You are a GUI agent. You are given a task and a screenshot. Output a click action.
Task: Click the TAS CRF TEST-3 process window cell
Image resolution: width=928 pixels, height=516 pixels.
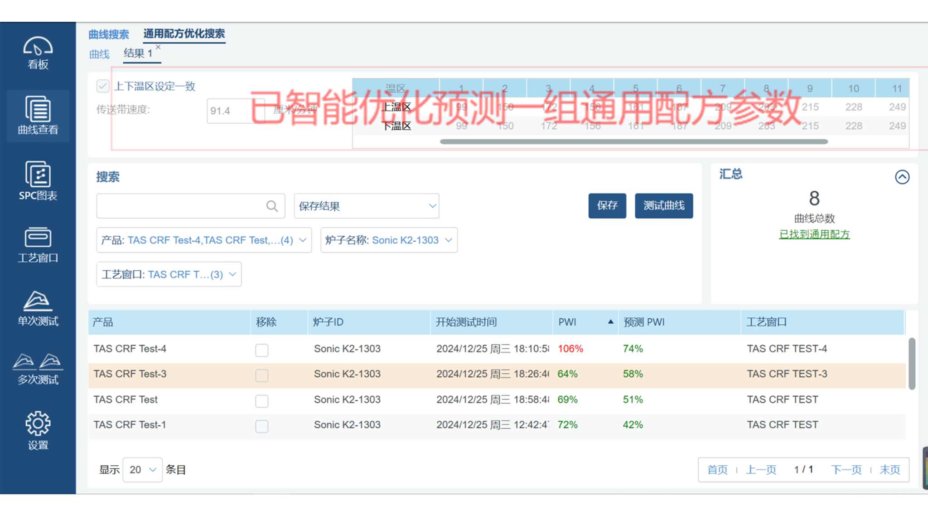pyautogui.click(x=787, y=374)
